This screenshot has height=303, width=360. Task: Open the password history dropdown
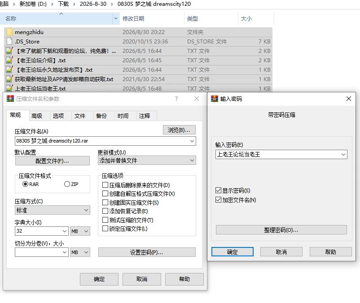(343, 155)
